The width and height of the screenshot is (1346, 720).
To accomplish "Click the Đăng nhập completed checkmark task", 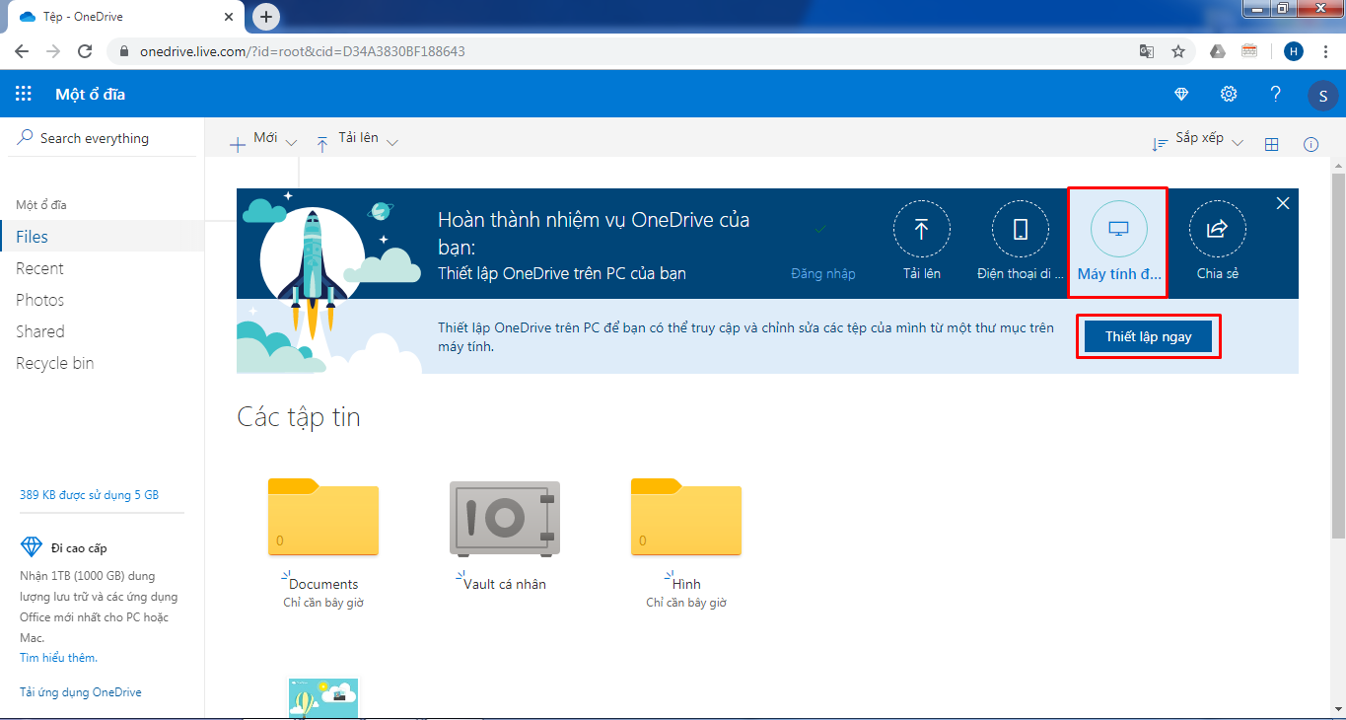I will point(821,229).
